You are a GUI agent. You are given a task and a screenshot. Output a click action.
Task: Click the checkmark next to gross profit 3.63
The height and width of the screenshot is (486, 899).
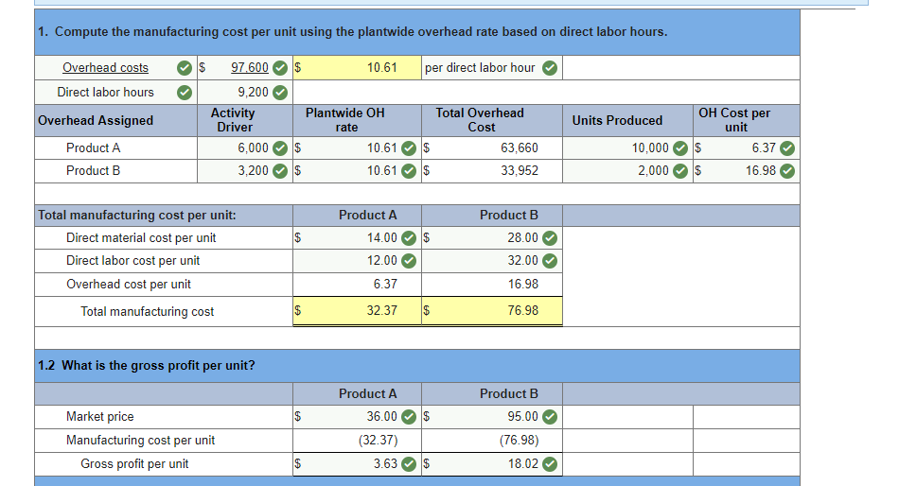pyautogui.click(x=409, y=463)
